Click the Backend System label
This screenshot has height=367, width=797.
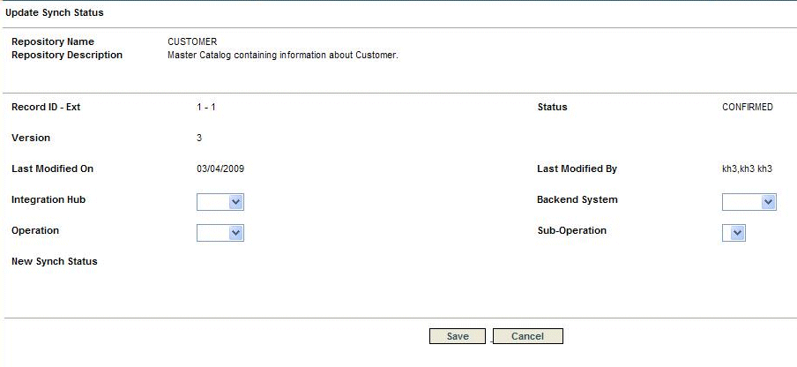[x=577, y=199]
